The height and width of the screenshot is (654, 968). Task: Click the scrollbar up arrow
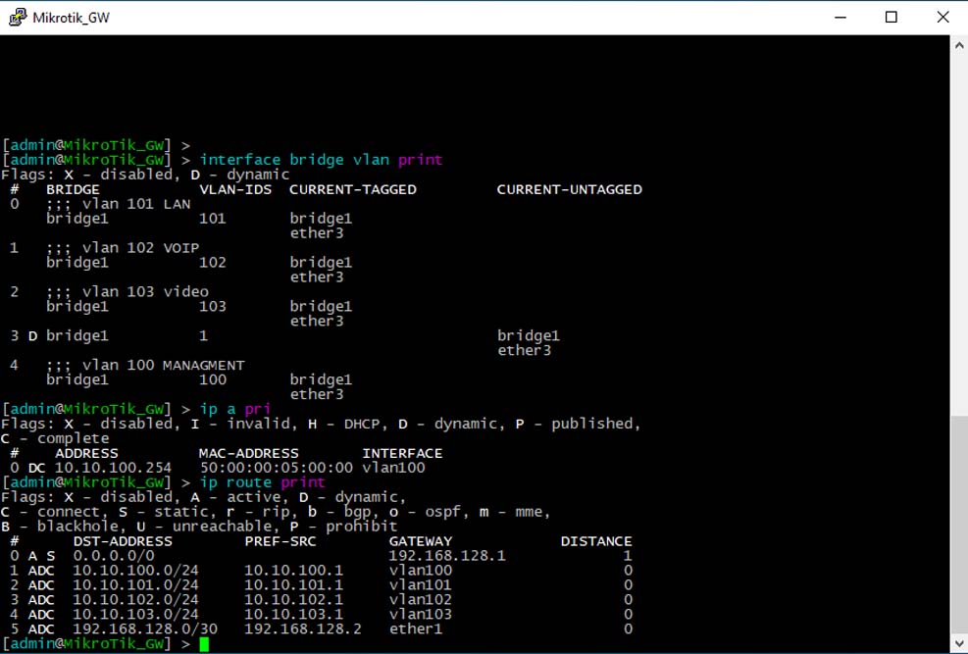point(958,45)
